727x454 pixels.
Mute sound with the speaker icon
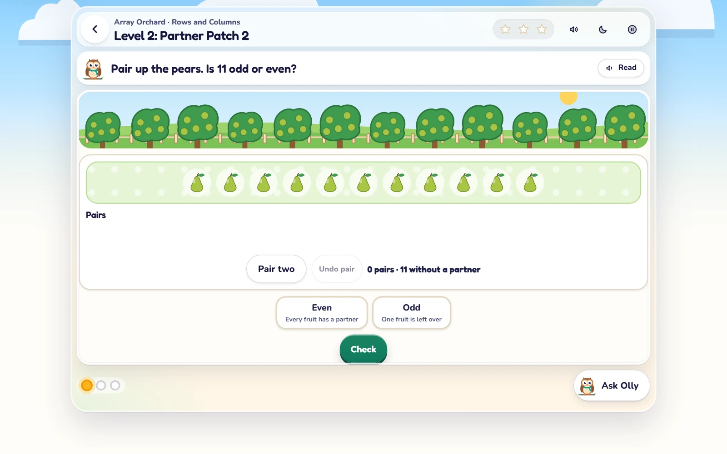click(574, 30)
